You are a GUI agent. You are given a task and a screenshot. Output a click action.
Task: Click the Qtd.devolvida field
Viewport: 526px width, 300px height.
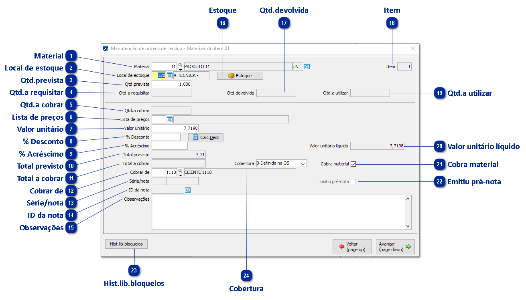pos(276,93)
